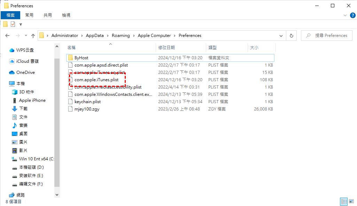This screenshot has height=206, width=357.
Task: Click the Properties icon in quick access toolbar
Action: click(x=13, y=24)
